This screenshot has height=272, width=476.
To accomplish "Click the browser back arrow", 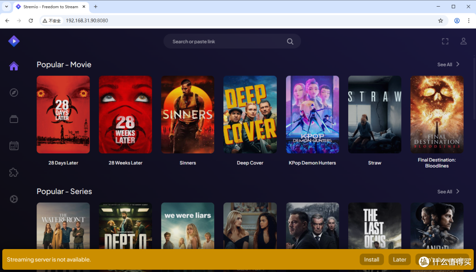I will [x=7, y=21].
